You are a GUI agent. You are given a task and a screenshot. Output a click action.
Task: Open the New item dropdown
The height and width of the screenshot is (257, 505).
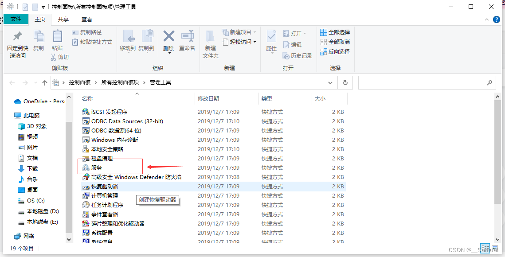tap(239, 32)
